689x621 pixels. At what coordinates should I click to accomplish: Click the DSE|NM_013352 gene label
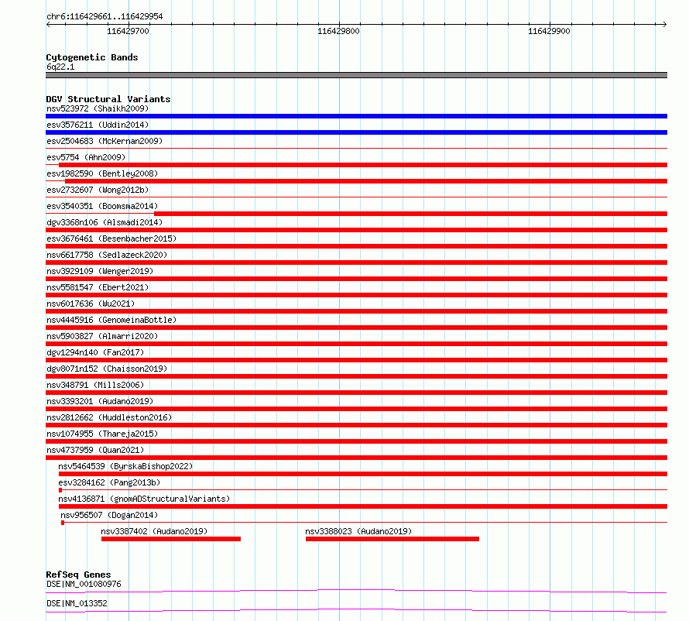point(77,603)
